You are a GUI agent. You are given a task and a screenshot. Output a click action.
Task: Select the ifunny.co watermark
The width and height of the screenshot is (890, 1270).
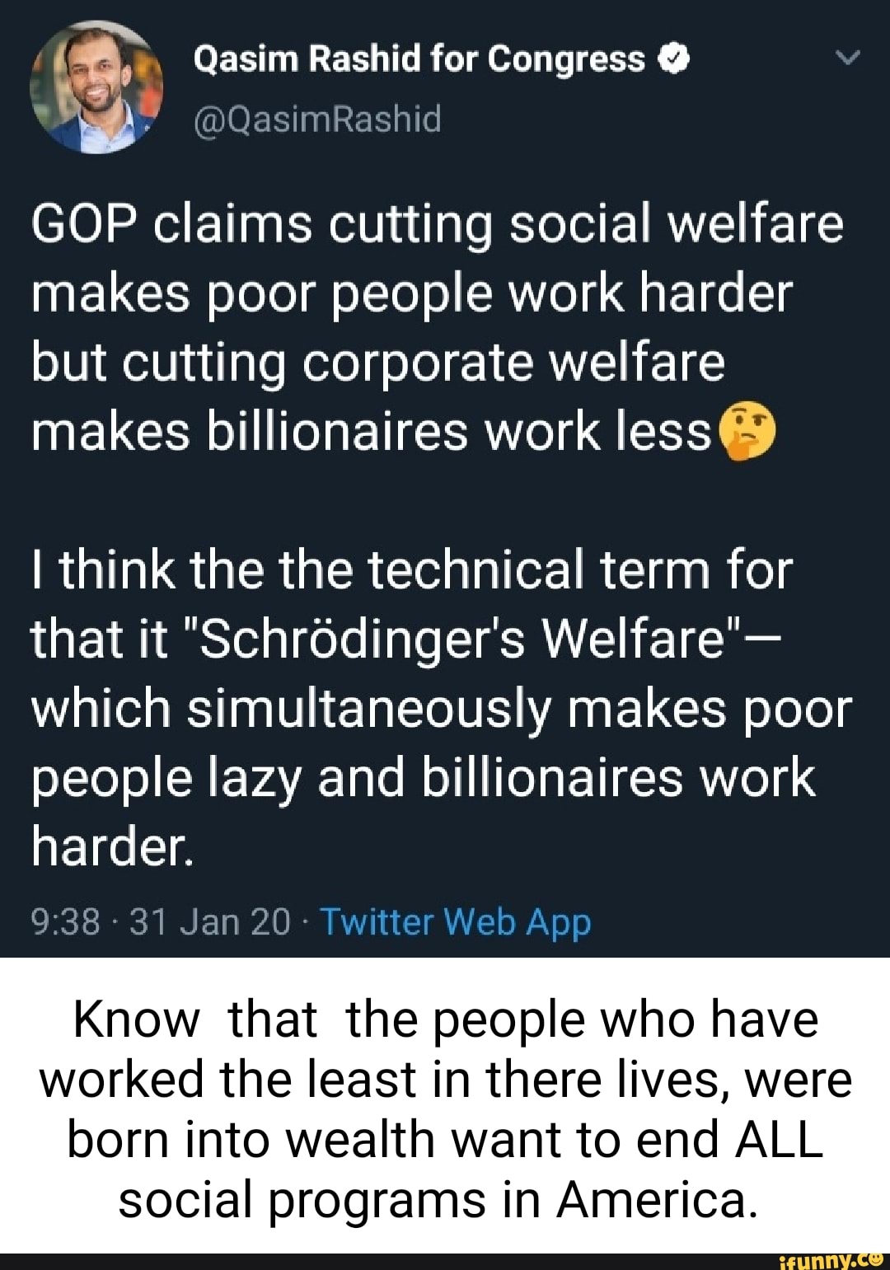834,1259
